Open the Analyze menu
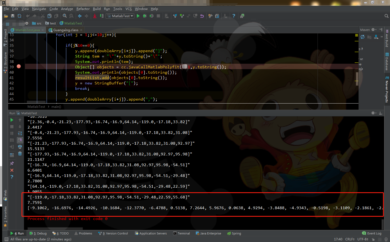The image size is (390, 242). click(x=67, y=9)
